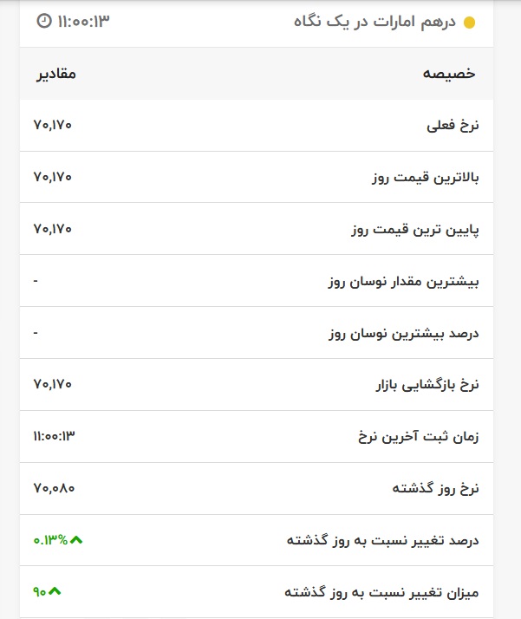
Task: Click the clock icon beside the header time
Action: pos(44,21)
